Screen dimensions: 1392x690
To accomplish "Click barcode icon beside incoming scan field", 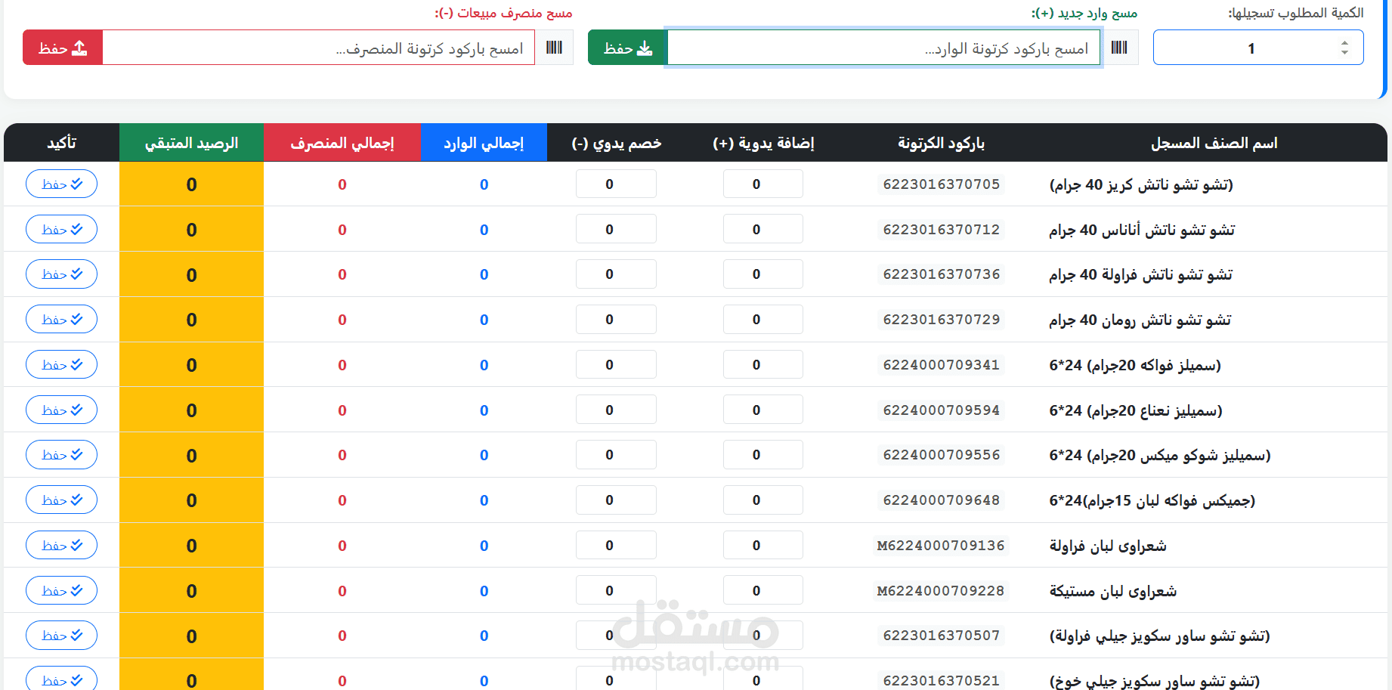I will tap(1119, 48).
